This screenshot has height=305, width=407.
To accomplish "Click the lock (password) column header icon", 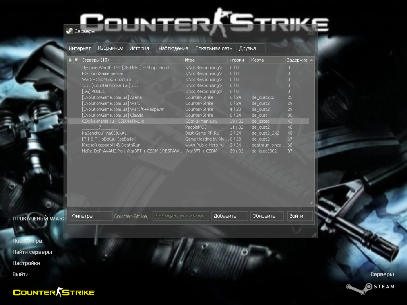I will [x=70, y=60].
